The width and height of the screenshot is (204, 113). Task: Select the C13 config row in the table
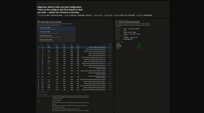tap(75, 79)
